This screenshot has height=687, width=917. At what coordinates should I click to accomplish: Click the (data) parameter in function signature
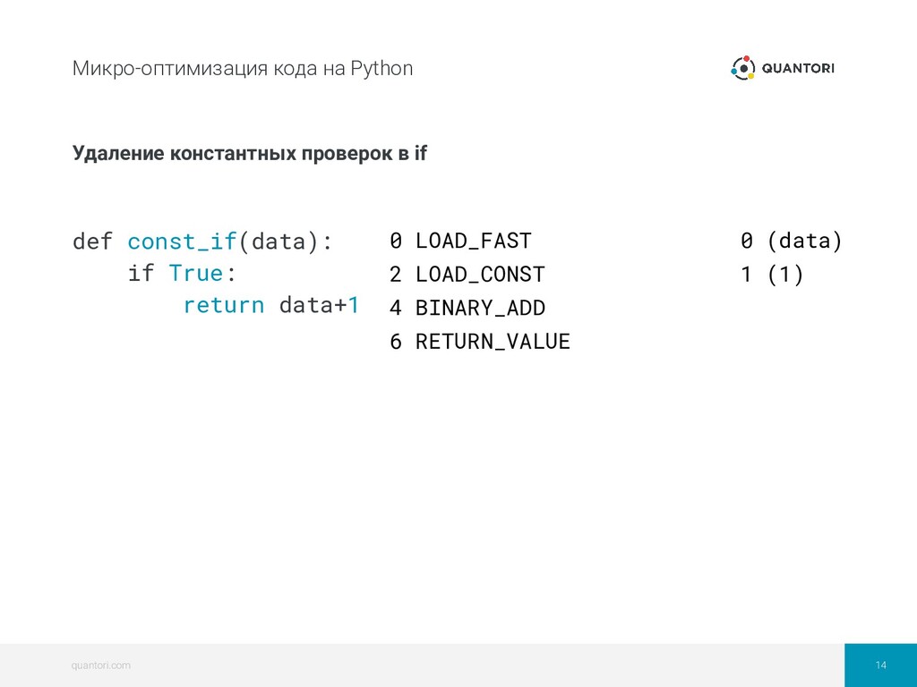pyautogui.click(x=278, y=241)
